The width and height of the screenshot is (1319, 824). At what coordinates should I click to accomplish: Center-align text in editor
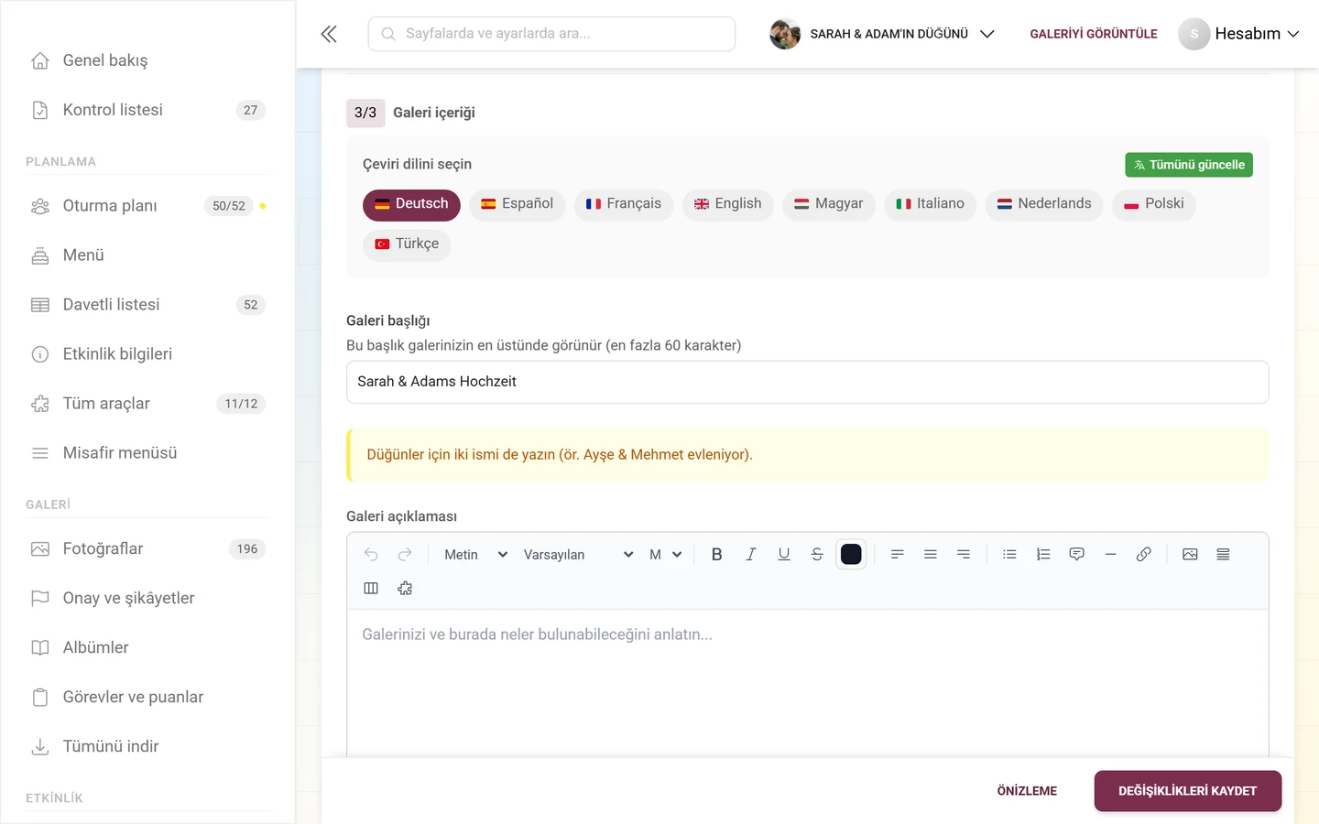931,554
